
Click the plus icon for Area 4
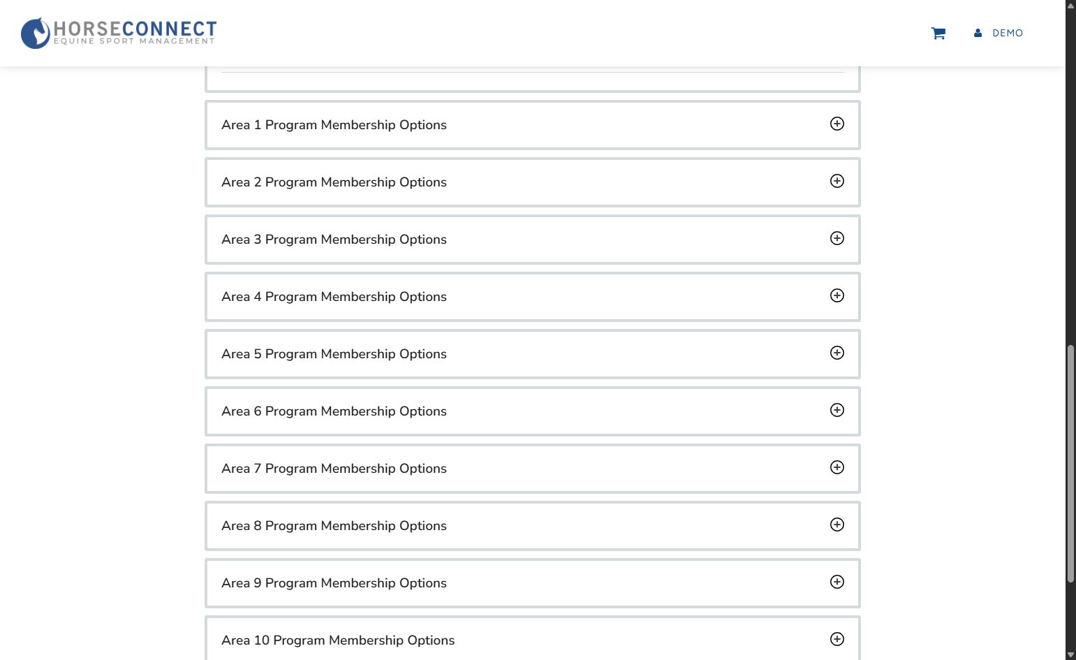[x=837, y=295]
